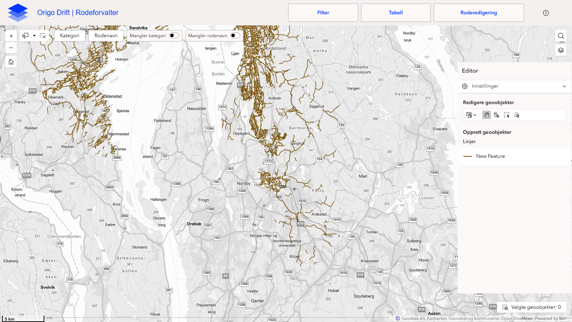Choose select-by-point editing tool

tap(497, 115)
